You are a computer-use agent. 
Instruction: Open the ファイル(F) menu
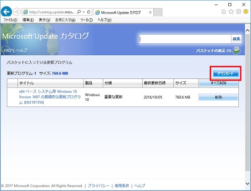(x=10, y=20)
